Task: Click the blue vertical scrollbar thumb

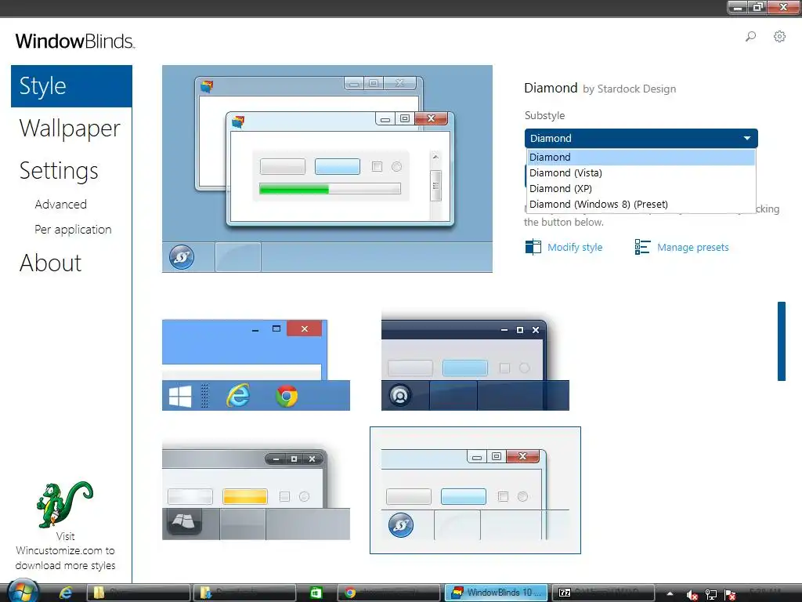Action: (x=782, y=341)
